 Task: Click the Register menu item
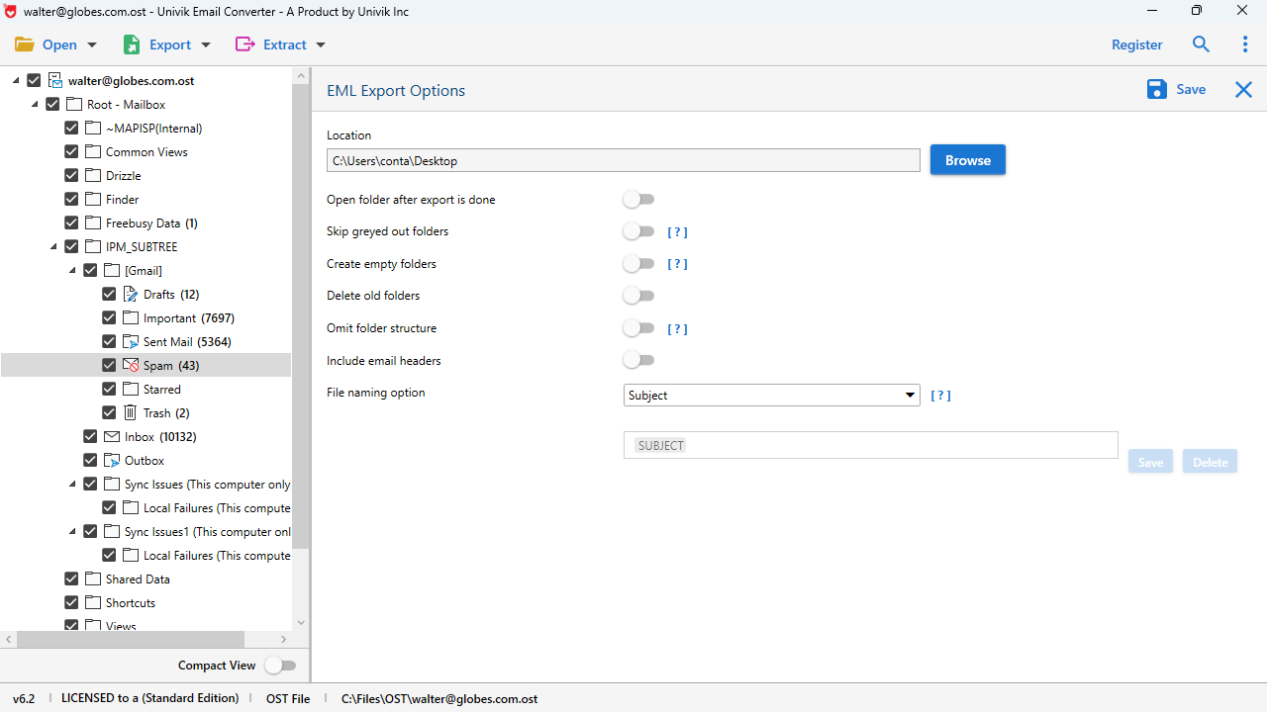click(1136, 44)
